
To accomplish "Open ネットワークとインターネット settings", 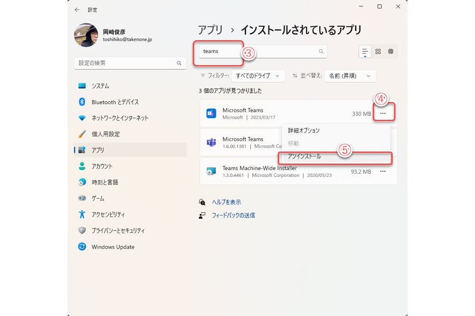I will tap(130, 118).
